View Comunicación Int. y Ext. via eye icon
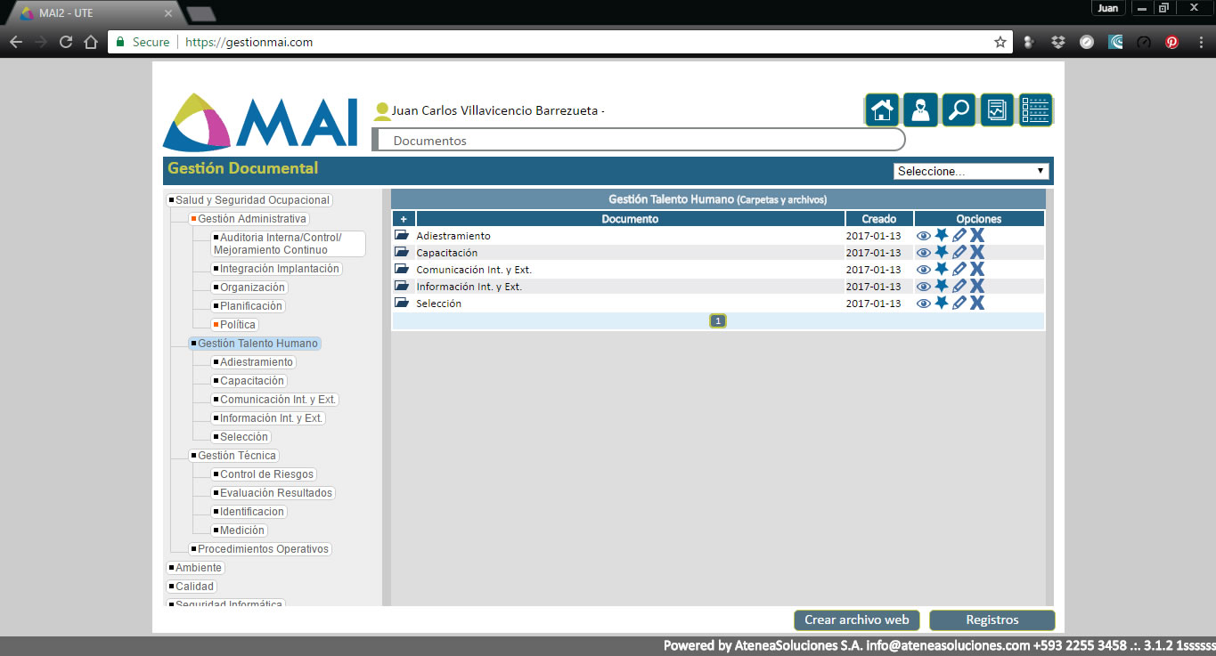 pos(923,270)
